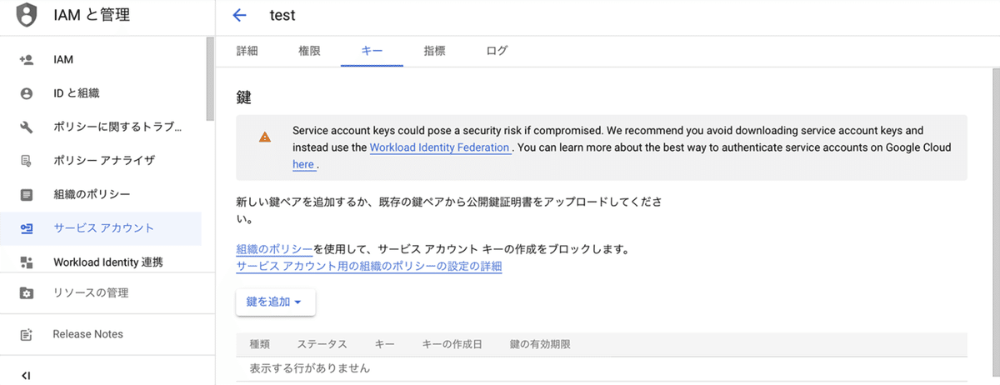The height and width of the screenshot is (385, 1000).
Task: Click the IAM add-person icon in sidebar
Action: [27, 60]
